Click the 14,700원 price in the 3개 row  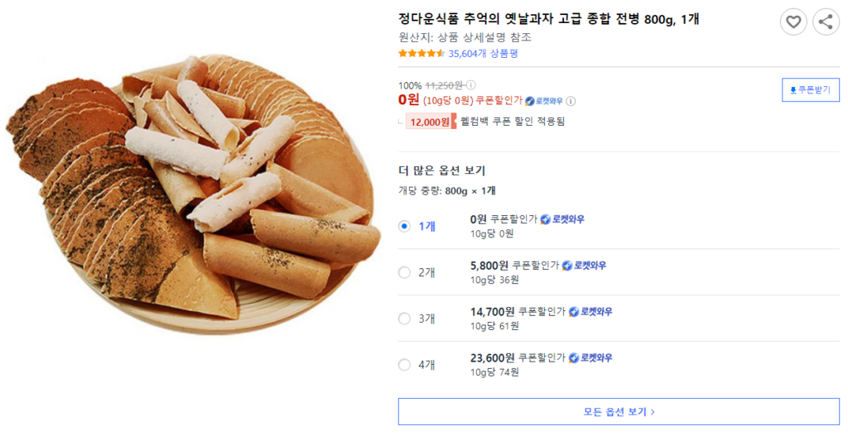492,312
